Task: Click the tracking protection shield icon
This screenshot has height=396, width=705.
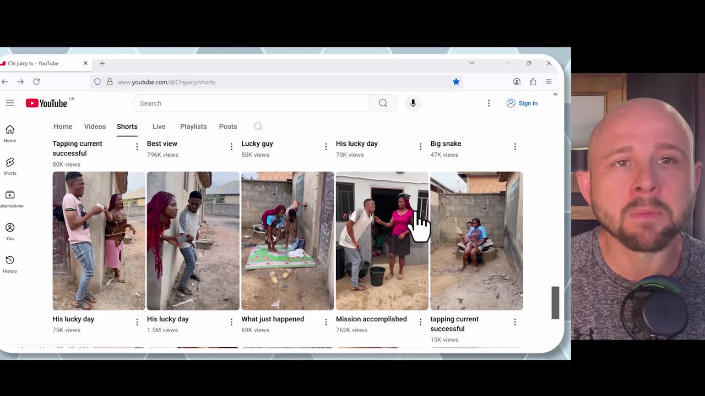Action: point(97,82)
